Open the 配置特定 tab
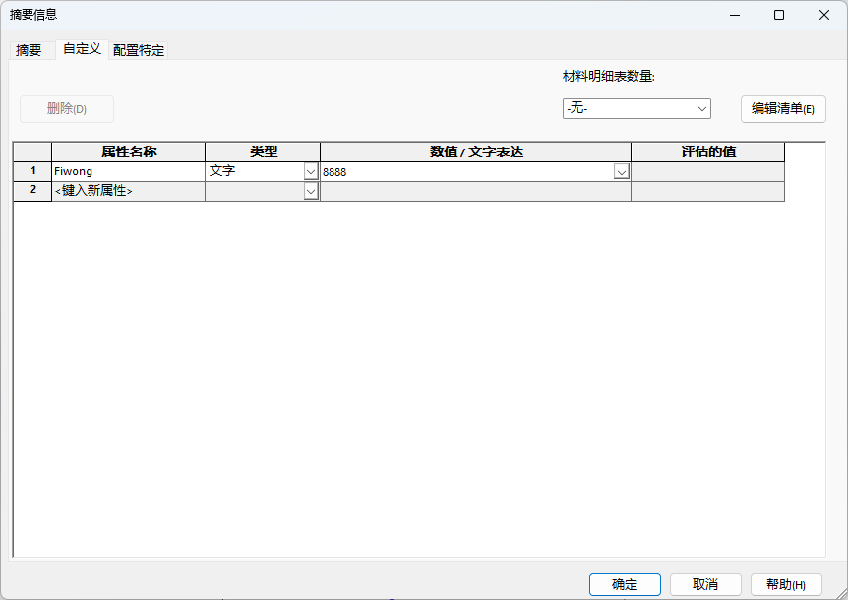 point(139,50)
